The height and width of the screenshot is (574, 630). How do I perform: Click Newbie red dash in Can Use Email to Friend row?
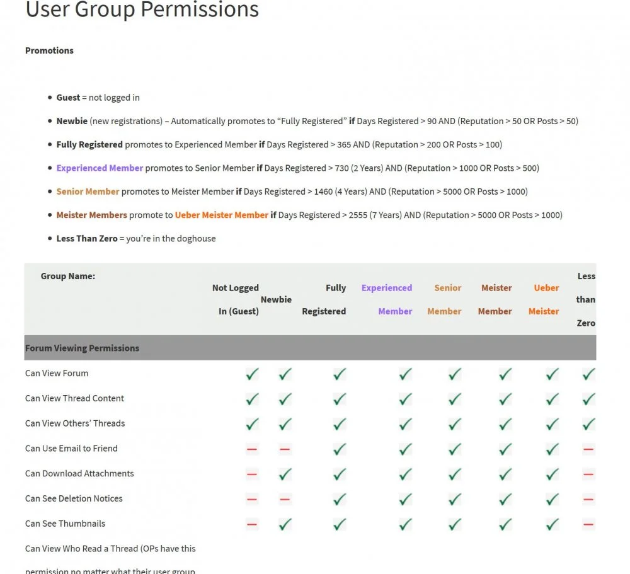pos(285,449)
